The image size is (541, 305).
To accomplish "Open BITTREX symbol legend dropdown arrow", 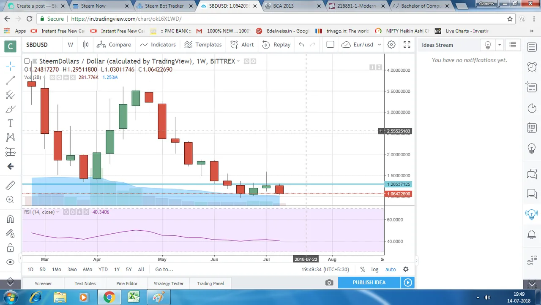I will point(238,62).
